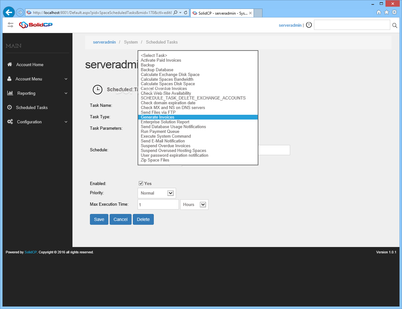Choose Send E-Mail Notification option
The height and width of the screenshot is (309, 402).
pyautogui.click(x=198, y=141)
